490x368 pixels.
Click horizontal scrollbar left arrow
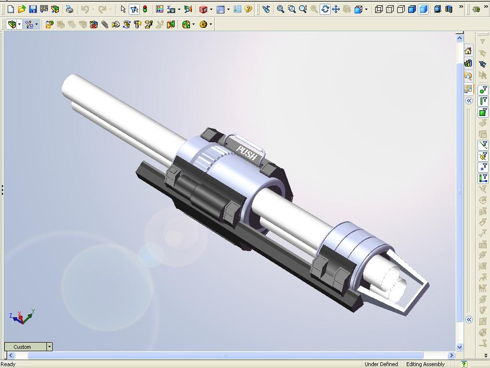pos(11,355)
